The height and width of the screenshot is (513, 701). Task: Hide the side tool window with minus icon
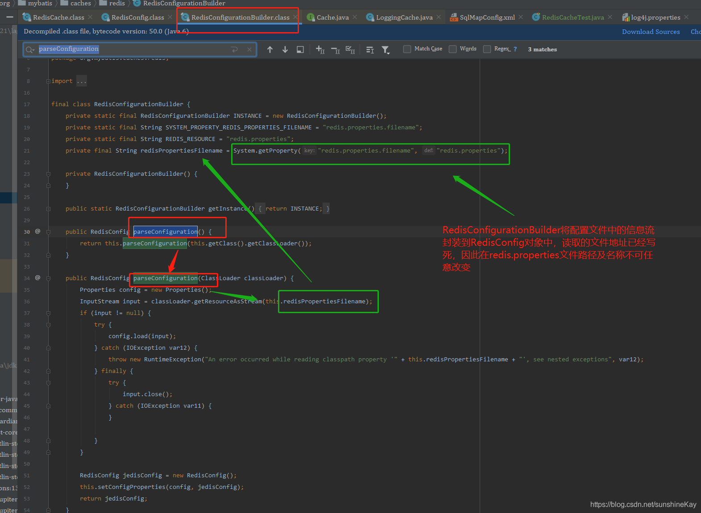10,17
